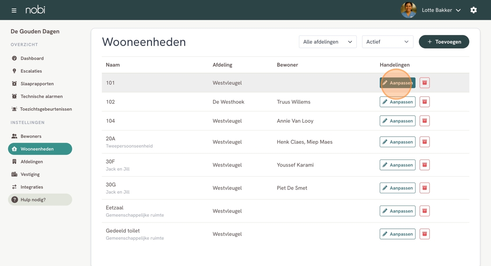Archive unit 20A with the red icon
The image size is (491, 266).
click(424, 142)
